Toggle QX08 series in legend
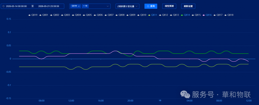The width and height of the screenshot is (259, 105). 120,15
